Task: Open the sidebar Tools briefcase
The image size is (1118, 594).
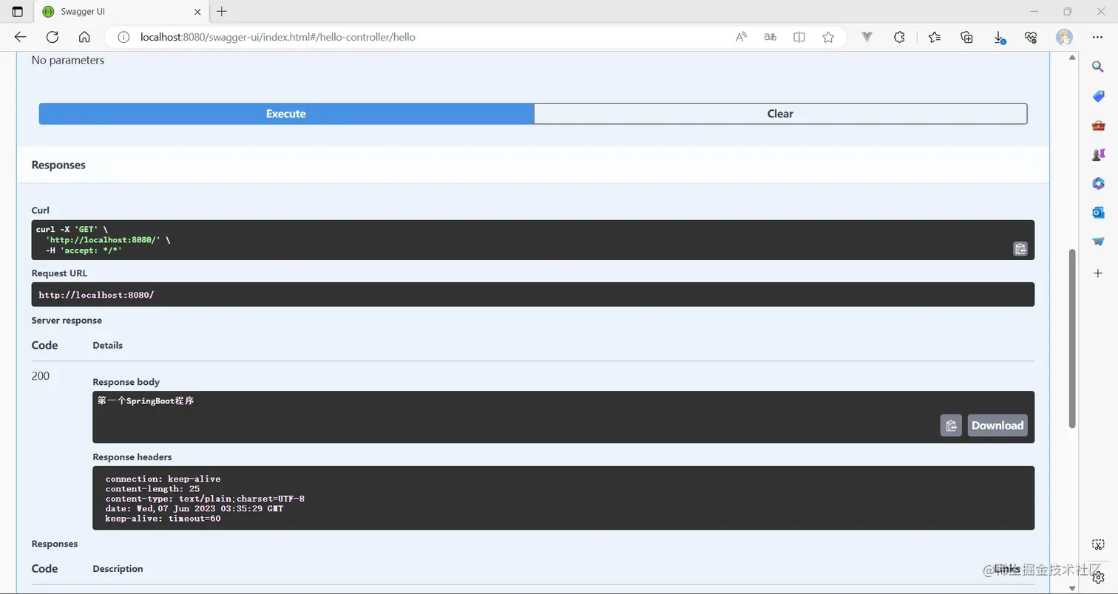Action: 1098,126
